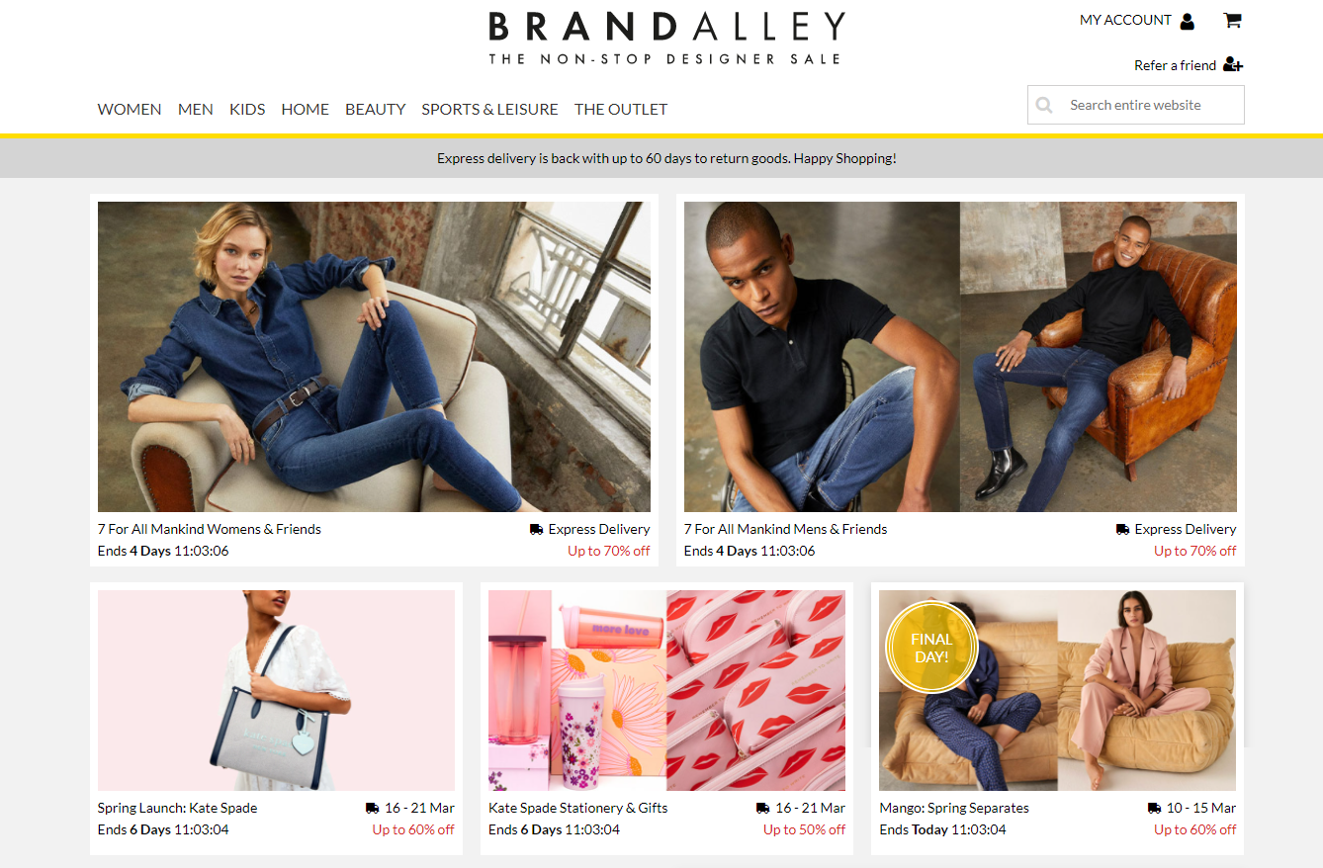This screenshot has height=868, width=1323.
Task: Open the shopping cart icon
Action: click(x=1232, y=20)
